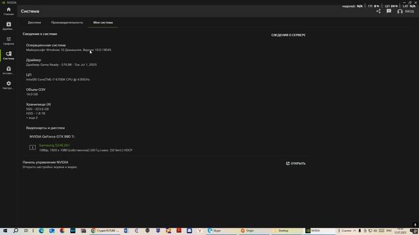The height and width of the screenshot is (235, 419).
Task: Open Outlook from the taskbar
Action: [x=52, y=230]
